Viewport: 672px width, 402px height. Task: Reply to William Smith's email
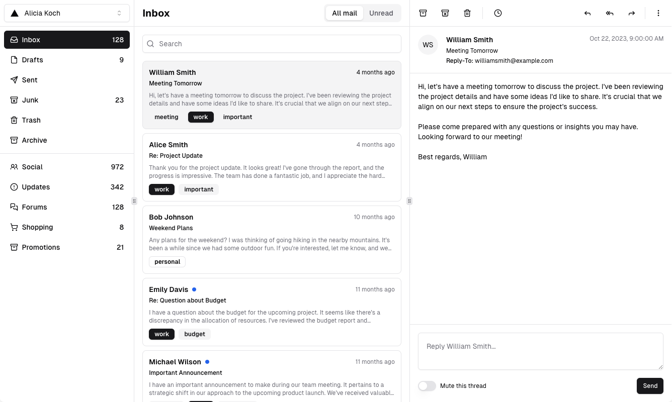coord(587,13)
